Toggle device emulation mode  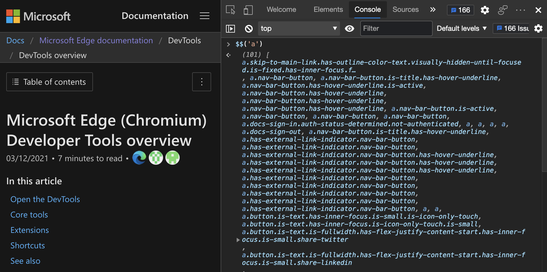248,10
